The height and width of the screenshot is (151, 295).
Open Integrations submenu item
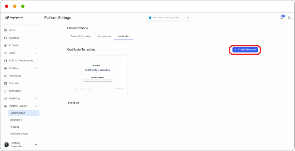[x=16, y=120]
